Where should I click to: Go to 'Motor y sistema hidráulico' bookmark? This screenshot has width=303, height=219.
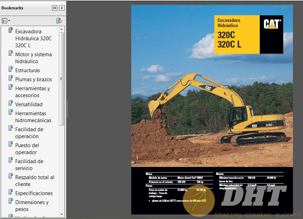pyautogui.click(x=34, y=58)
